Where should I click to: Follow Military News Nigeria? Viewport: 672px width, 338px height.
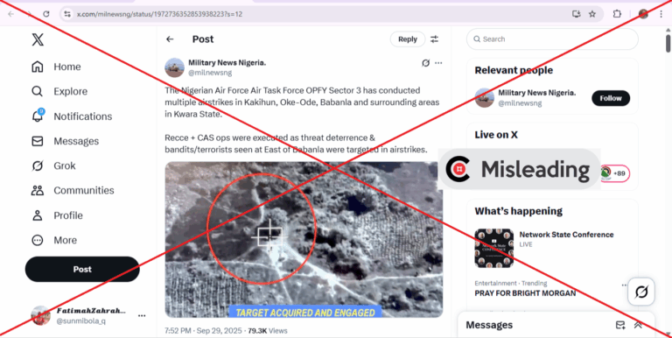point(611,98)
